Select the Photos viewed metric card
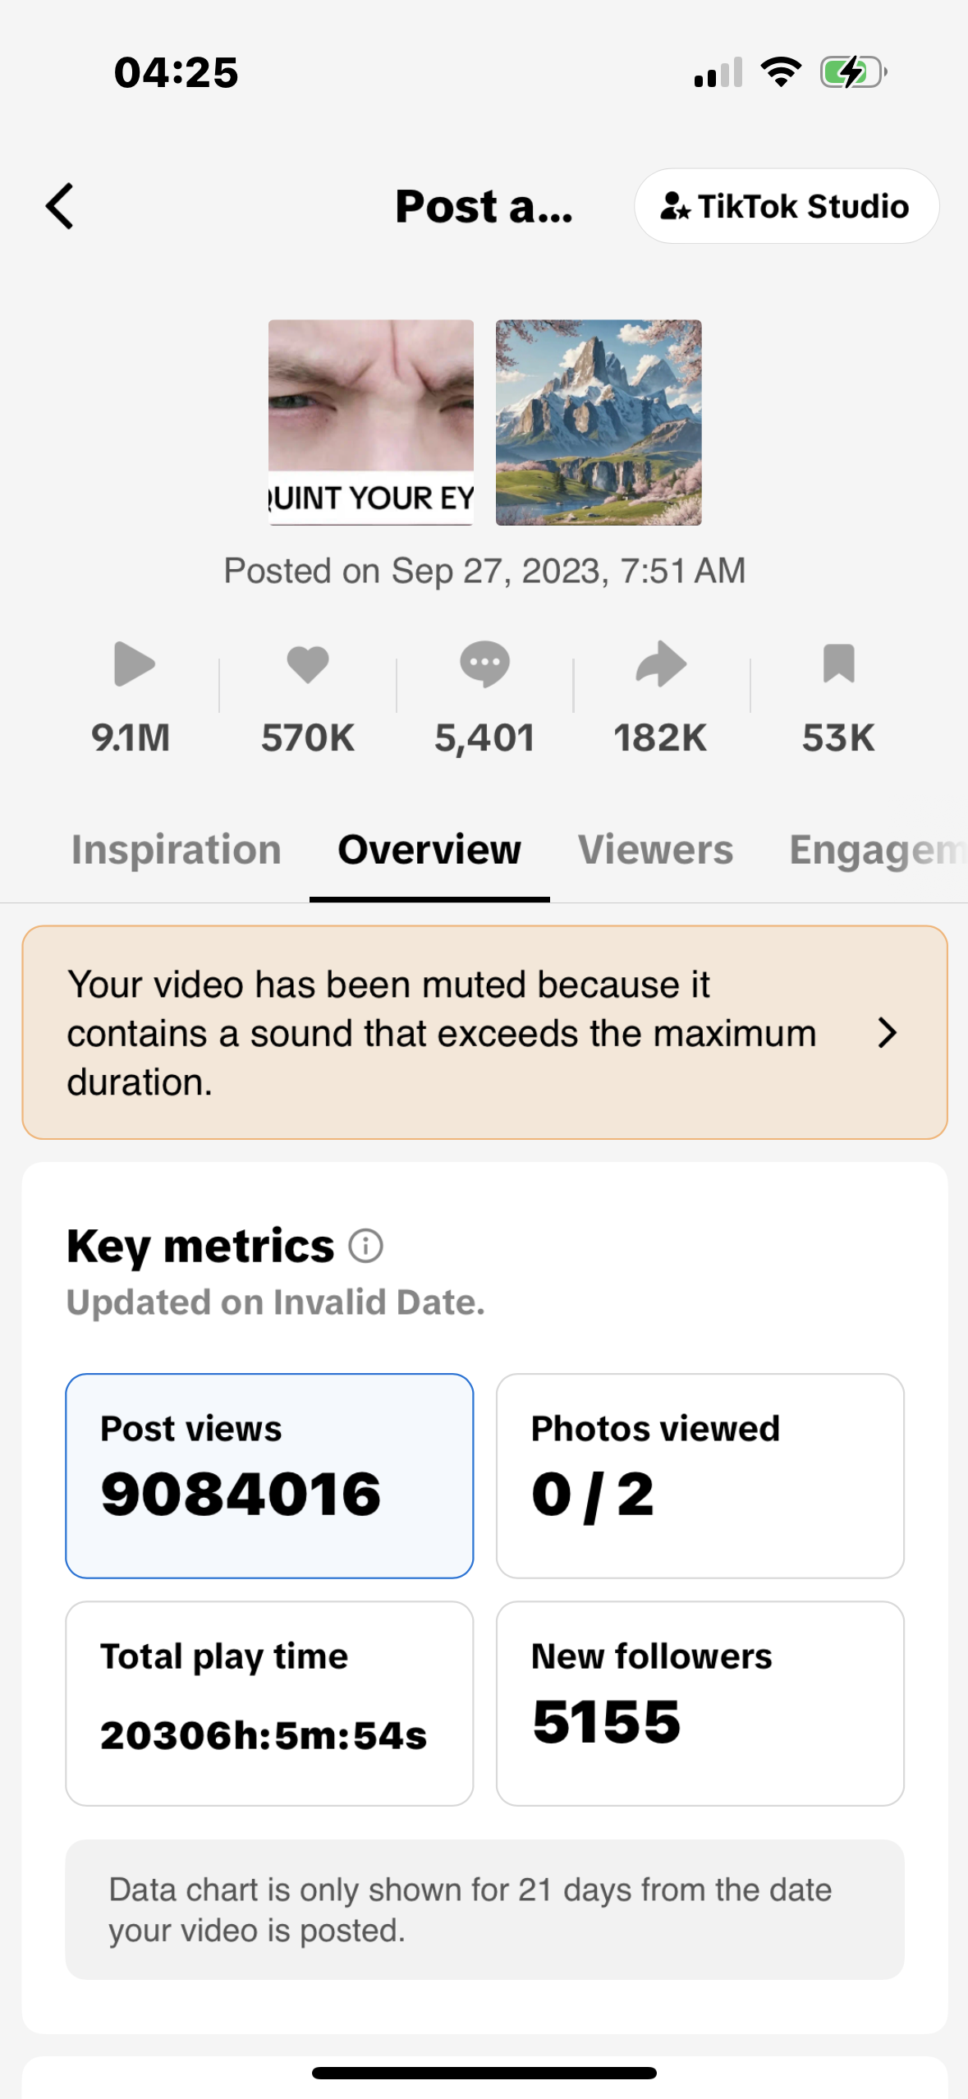This screenshot has width=968, height=2099. [x=700, y=1476]
